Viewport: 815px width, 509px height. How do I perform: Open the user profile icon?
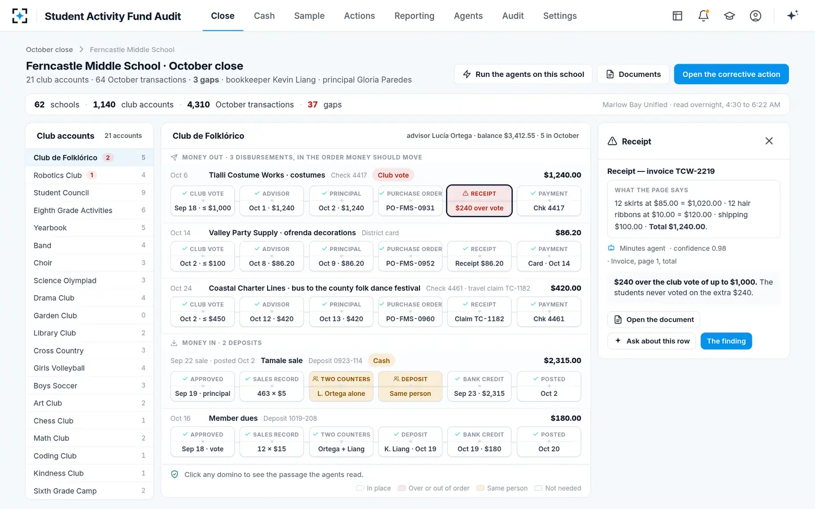pyautogui.click(x=756, y=16)
